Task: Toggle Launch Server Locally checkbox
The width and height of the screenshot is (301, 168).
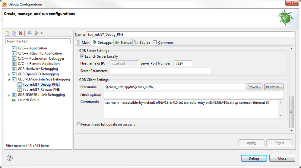Action: tap(82, 56)
